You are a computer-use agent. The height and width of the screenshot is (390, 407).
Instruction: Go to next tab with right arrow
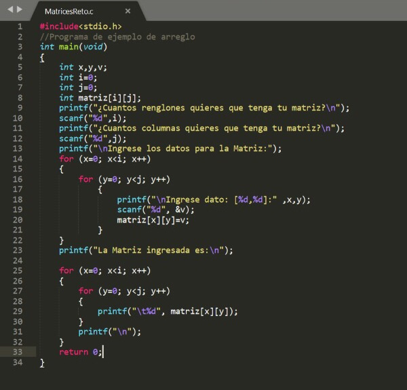pos(20,9)
